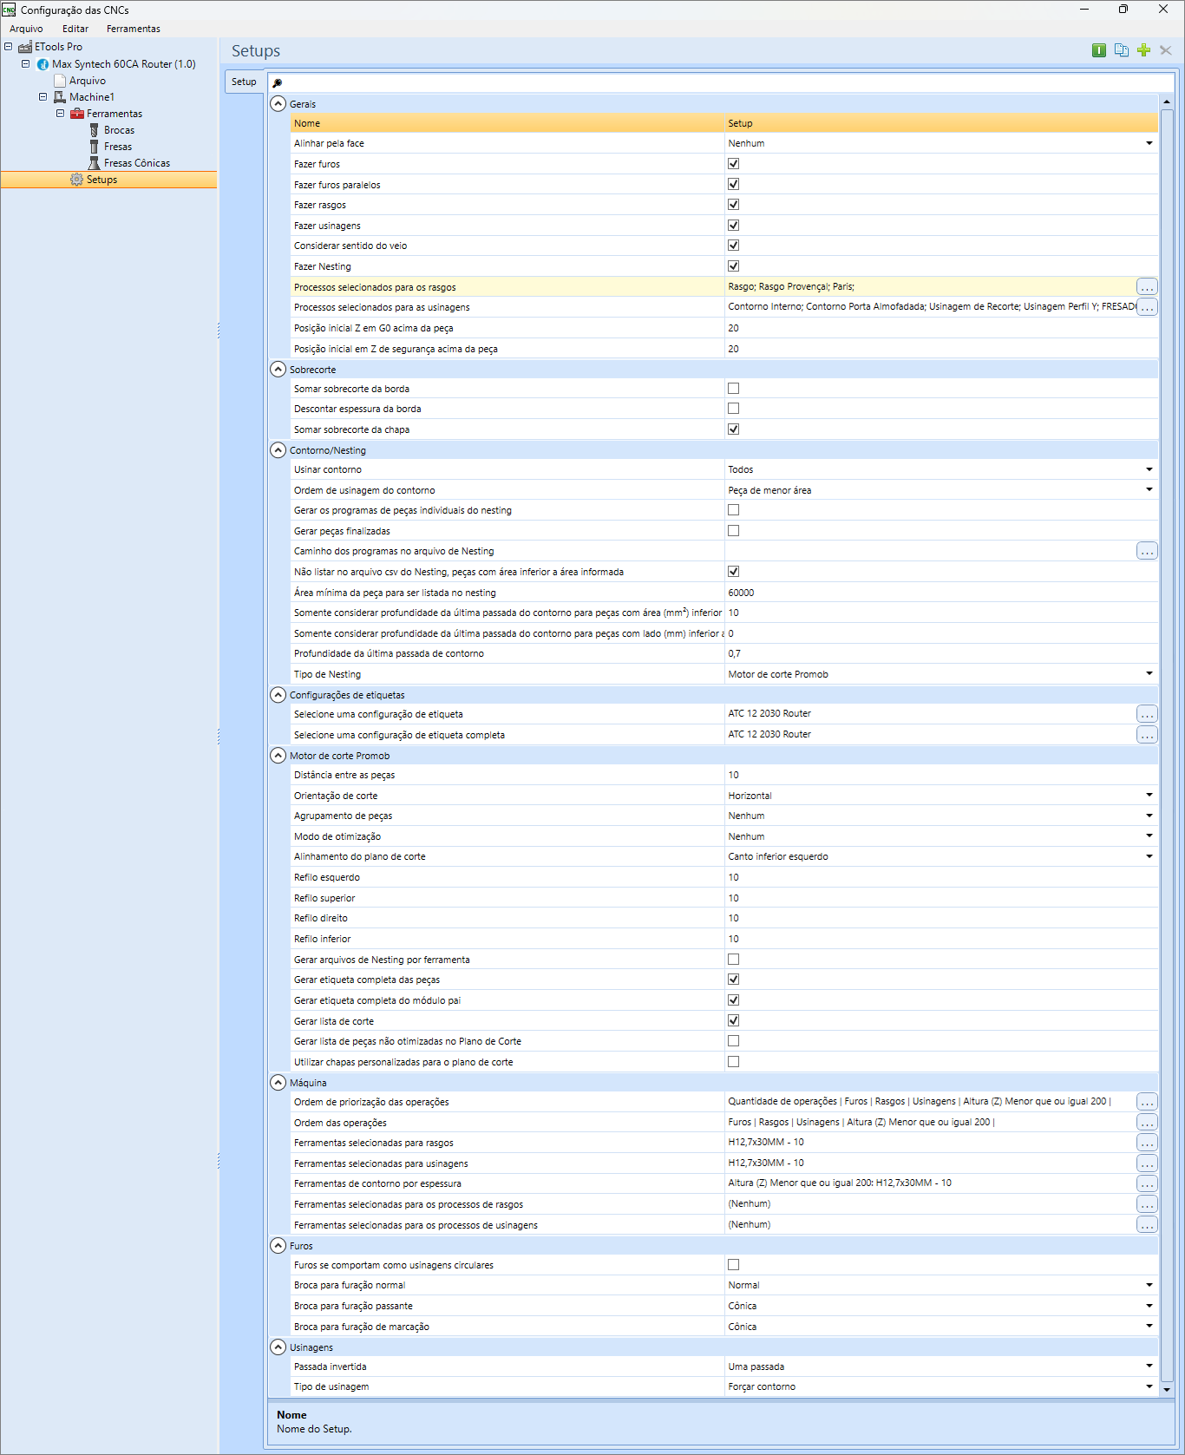
Task: Uncheck Somar sobrecorte da chapa
Action: pyautogui.click(x=733, y=429)
